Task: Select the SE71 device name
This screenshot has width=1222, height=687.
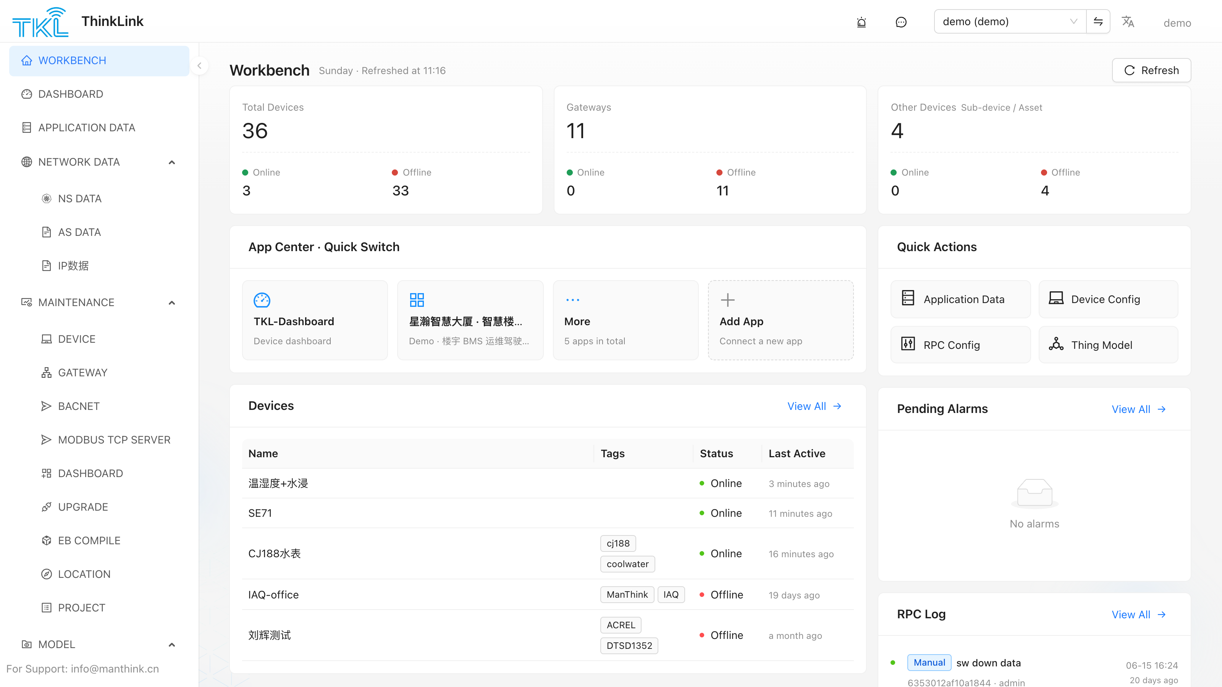Action: (260, 513)
